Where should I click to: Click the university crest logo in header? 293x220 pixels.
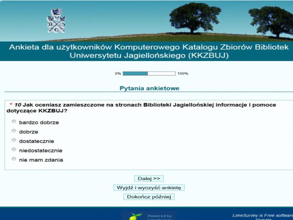pos(56,21)
